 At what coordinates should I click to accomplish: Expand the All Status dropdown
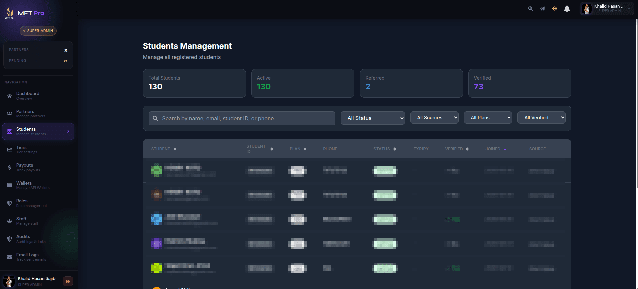pos(373,118)
